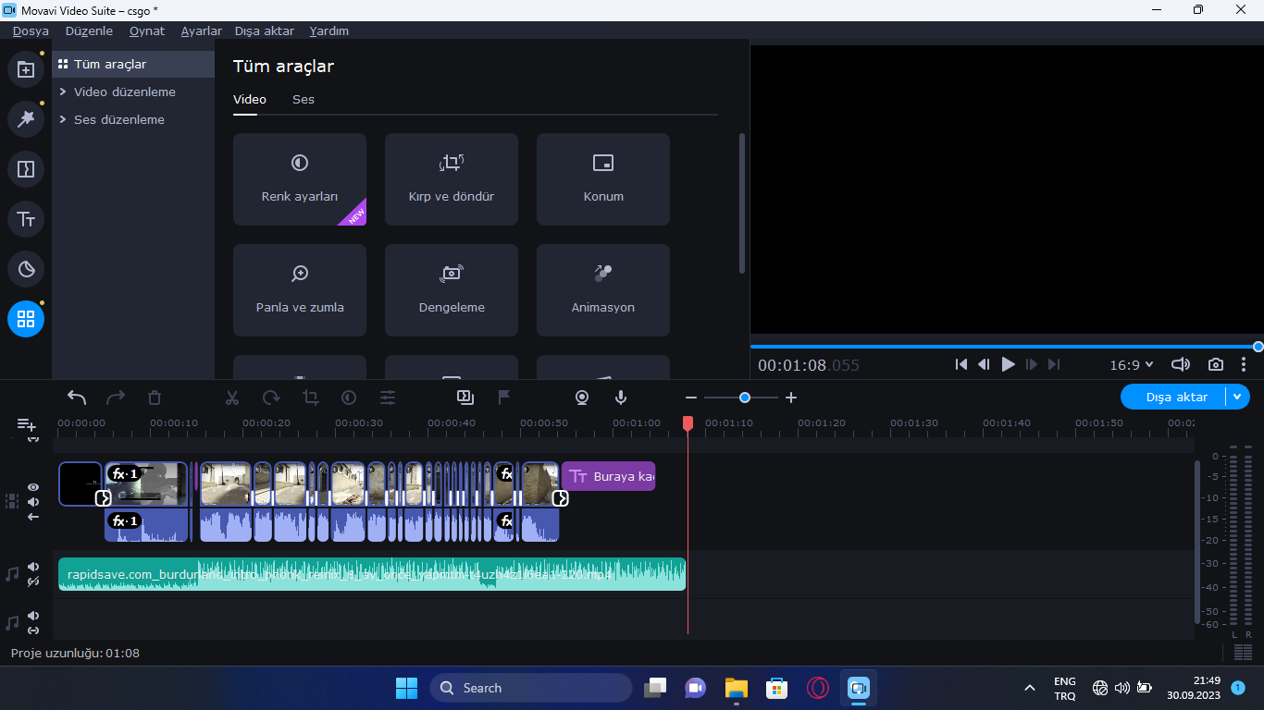The width and height of the screenshot is (1264, 710).
Task: Open the Animasyon tool
Action: 603,290
